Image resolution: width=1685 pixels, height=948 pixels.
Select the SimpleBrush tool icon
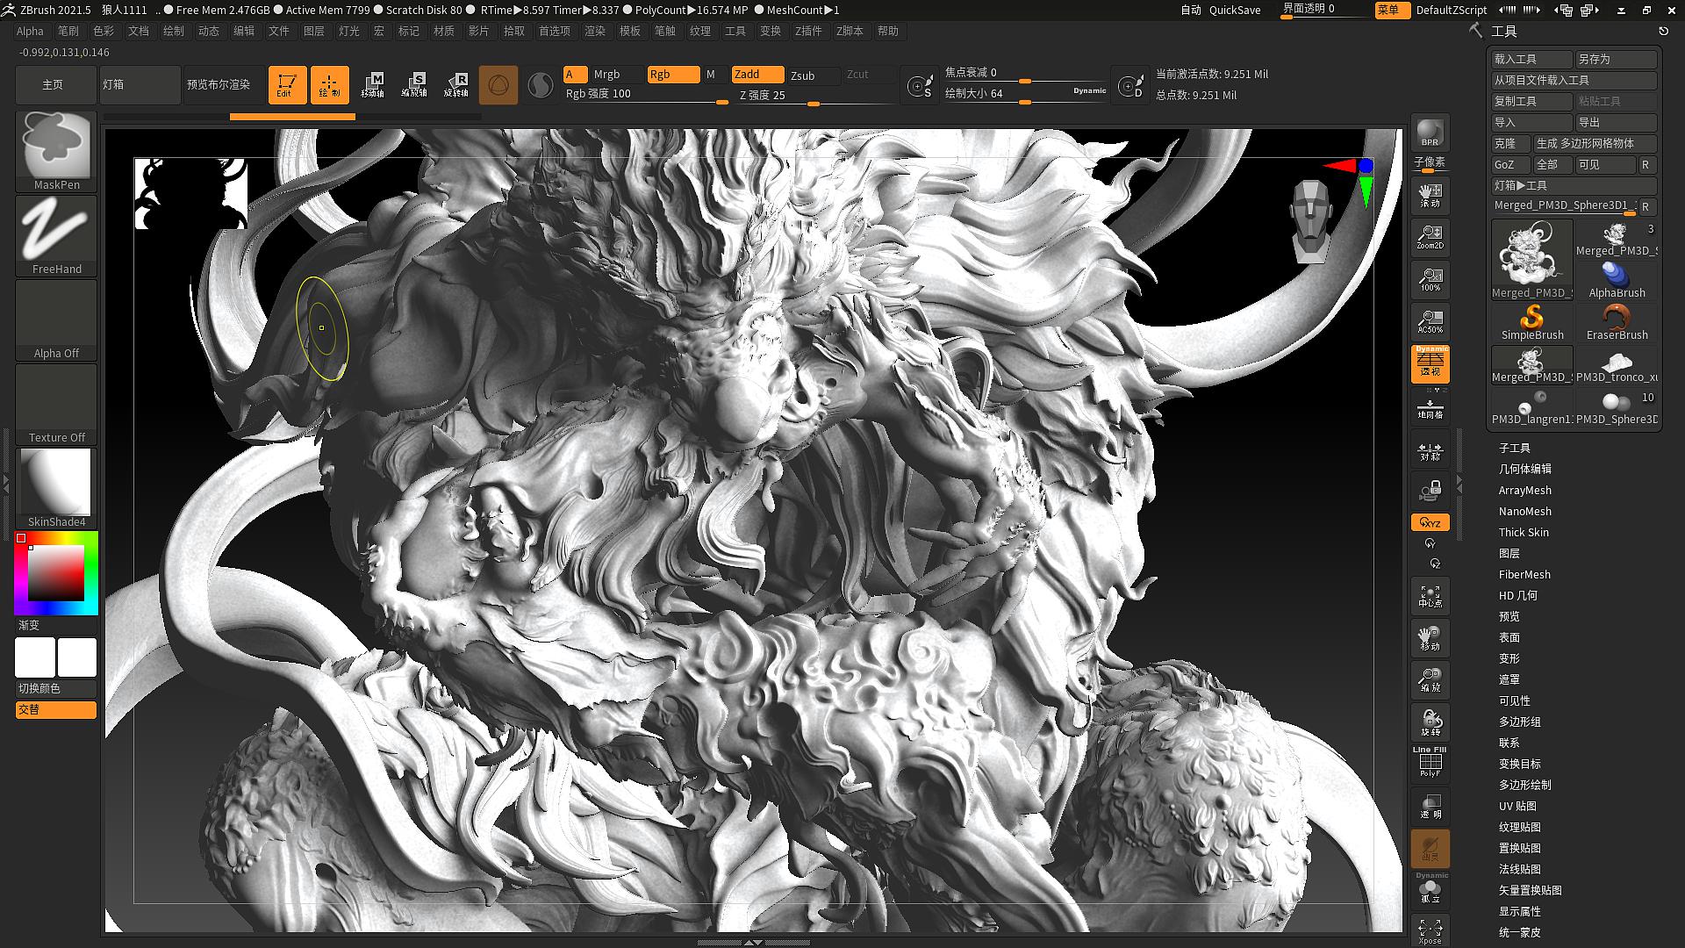click(1532, 321)
